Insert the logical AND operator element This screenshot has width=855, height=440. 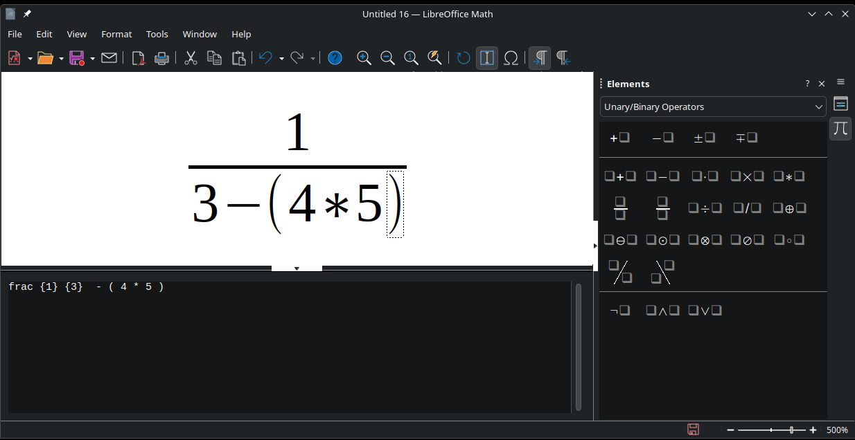tap(662, 310)
